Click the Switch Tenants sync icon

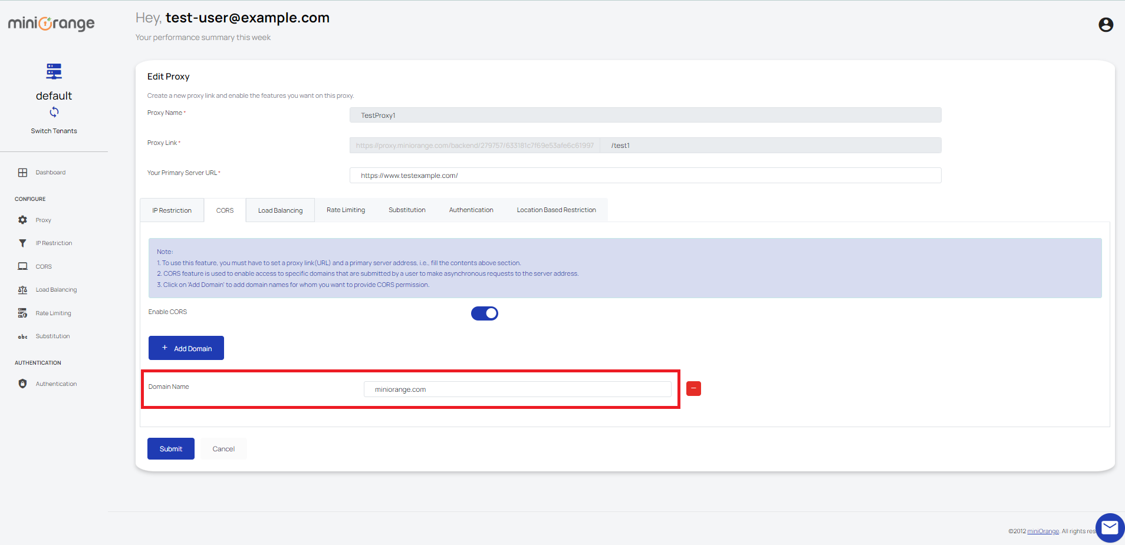54,112
